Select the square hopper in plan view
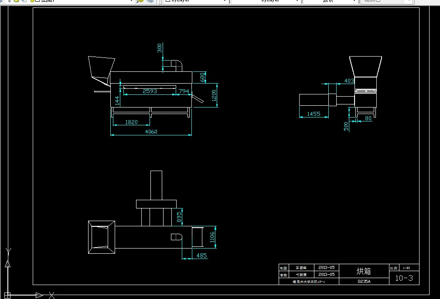Screen dimensions: 440x299 coord(102,237)
